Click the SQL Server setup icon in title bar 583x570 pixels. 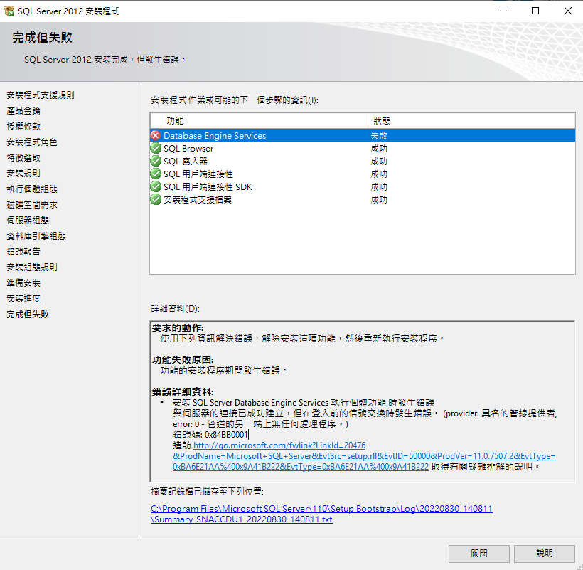coord(9,11)
